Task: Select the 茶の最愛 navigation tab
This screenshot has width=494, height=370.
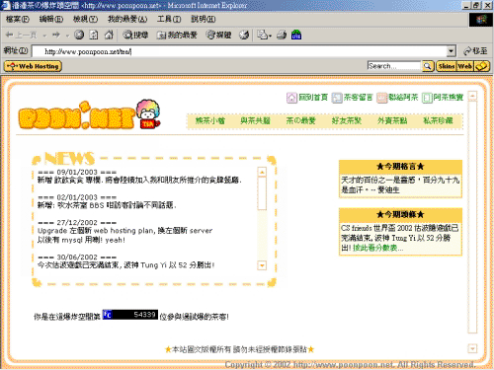Action: tap(300, 120)
